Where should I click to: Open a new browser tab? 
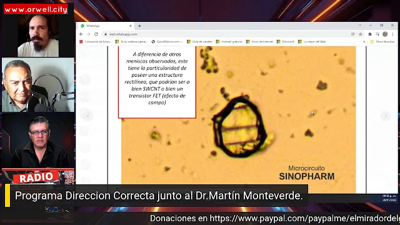click(x=139, y=26)
